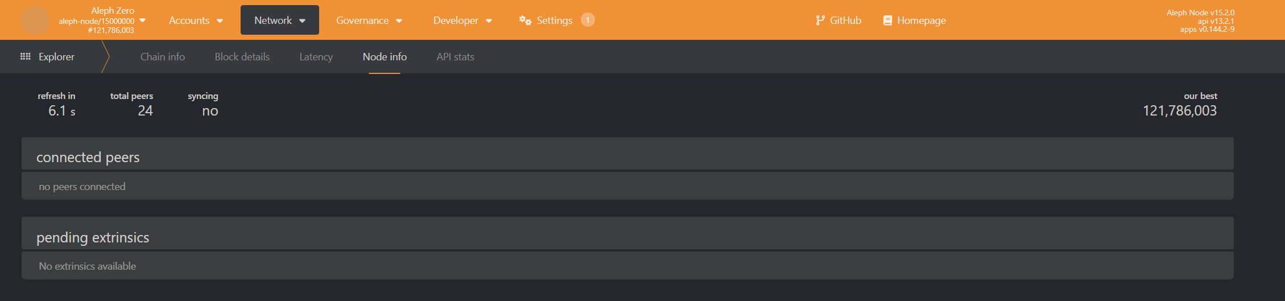Open the Latency tab
Image resolution: width=1285 pixels, height=301 pixels.
tap(316, 57)
